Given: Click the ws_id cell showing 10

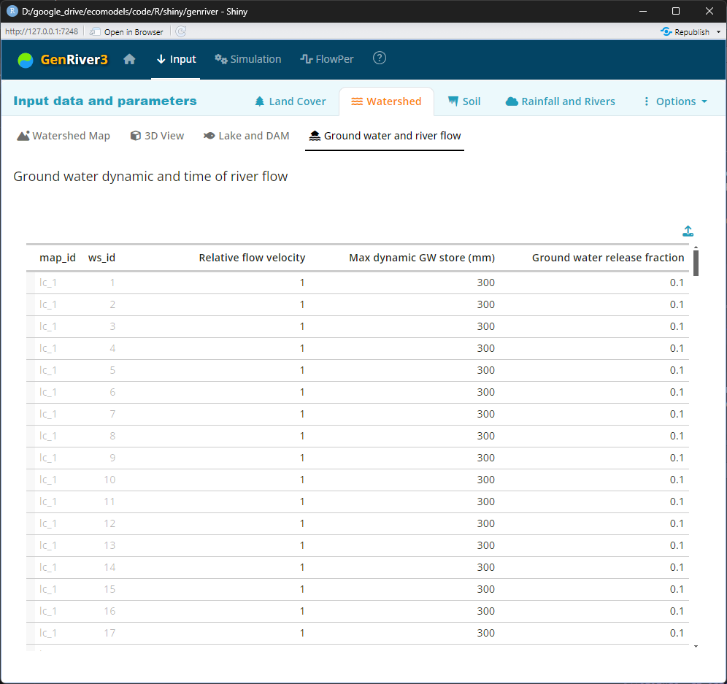Looking at the screenshot, I should tap(100, 480).
